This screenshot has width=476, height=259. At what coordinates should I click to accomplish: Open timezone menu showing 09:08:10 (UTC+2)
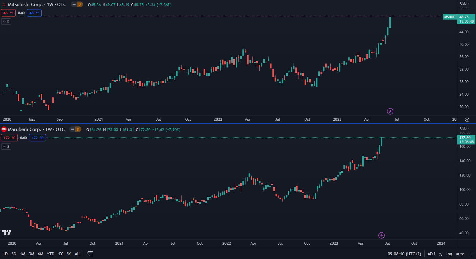click(404, 254)
